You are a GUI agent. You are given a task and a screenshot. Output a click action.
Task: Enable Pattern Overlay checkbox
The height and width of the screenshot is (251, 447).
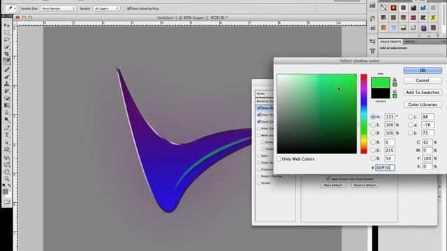[x=259, y=176]
